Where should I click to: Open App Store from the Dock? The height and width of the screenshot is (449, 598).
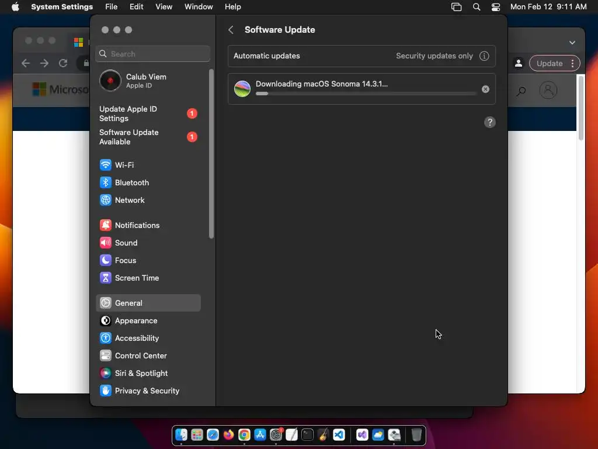click(260, 435)
